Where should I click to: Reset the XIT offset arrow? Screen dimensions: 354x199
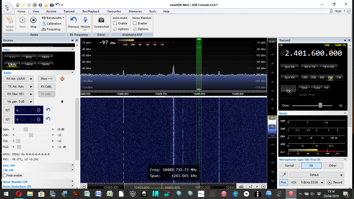tap(48, 119)
